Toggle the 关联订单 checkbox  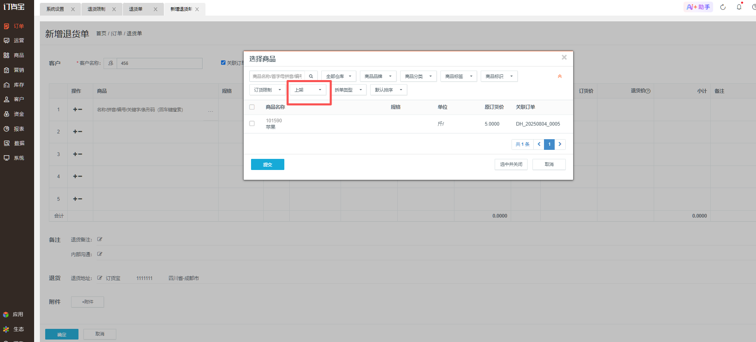[x=223, y=63]
